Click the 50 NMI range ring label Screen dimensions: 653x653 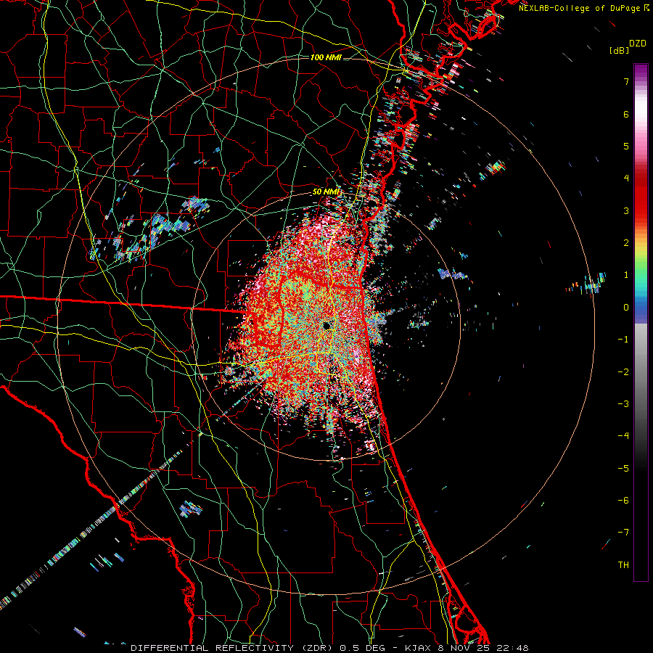point(326,192)
